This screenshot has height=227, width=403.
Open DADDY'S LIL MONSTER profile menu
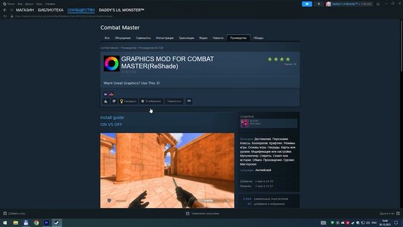click(122, 10)
